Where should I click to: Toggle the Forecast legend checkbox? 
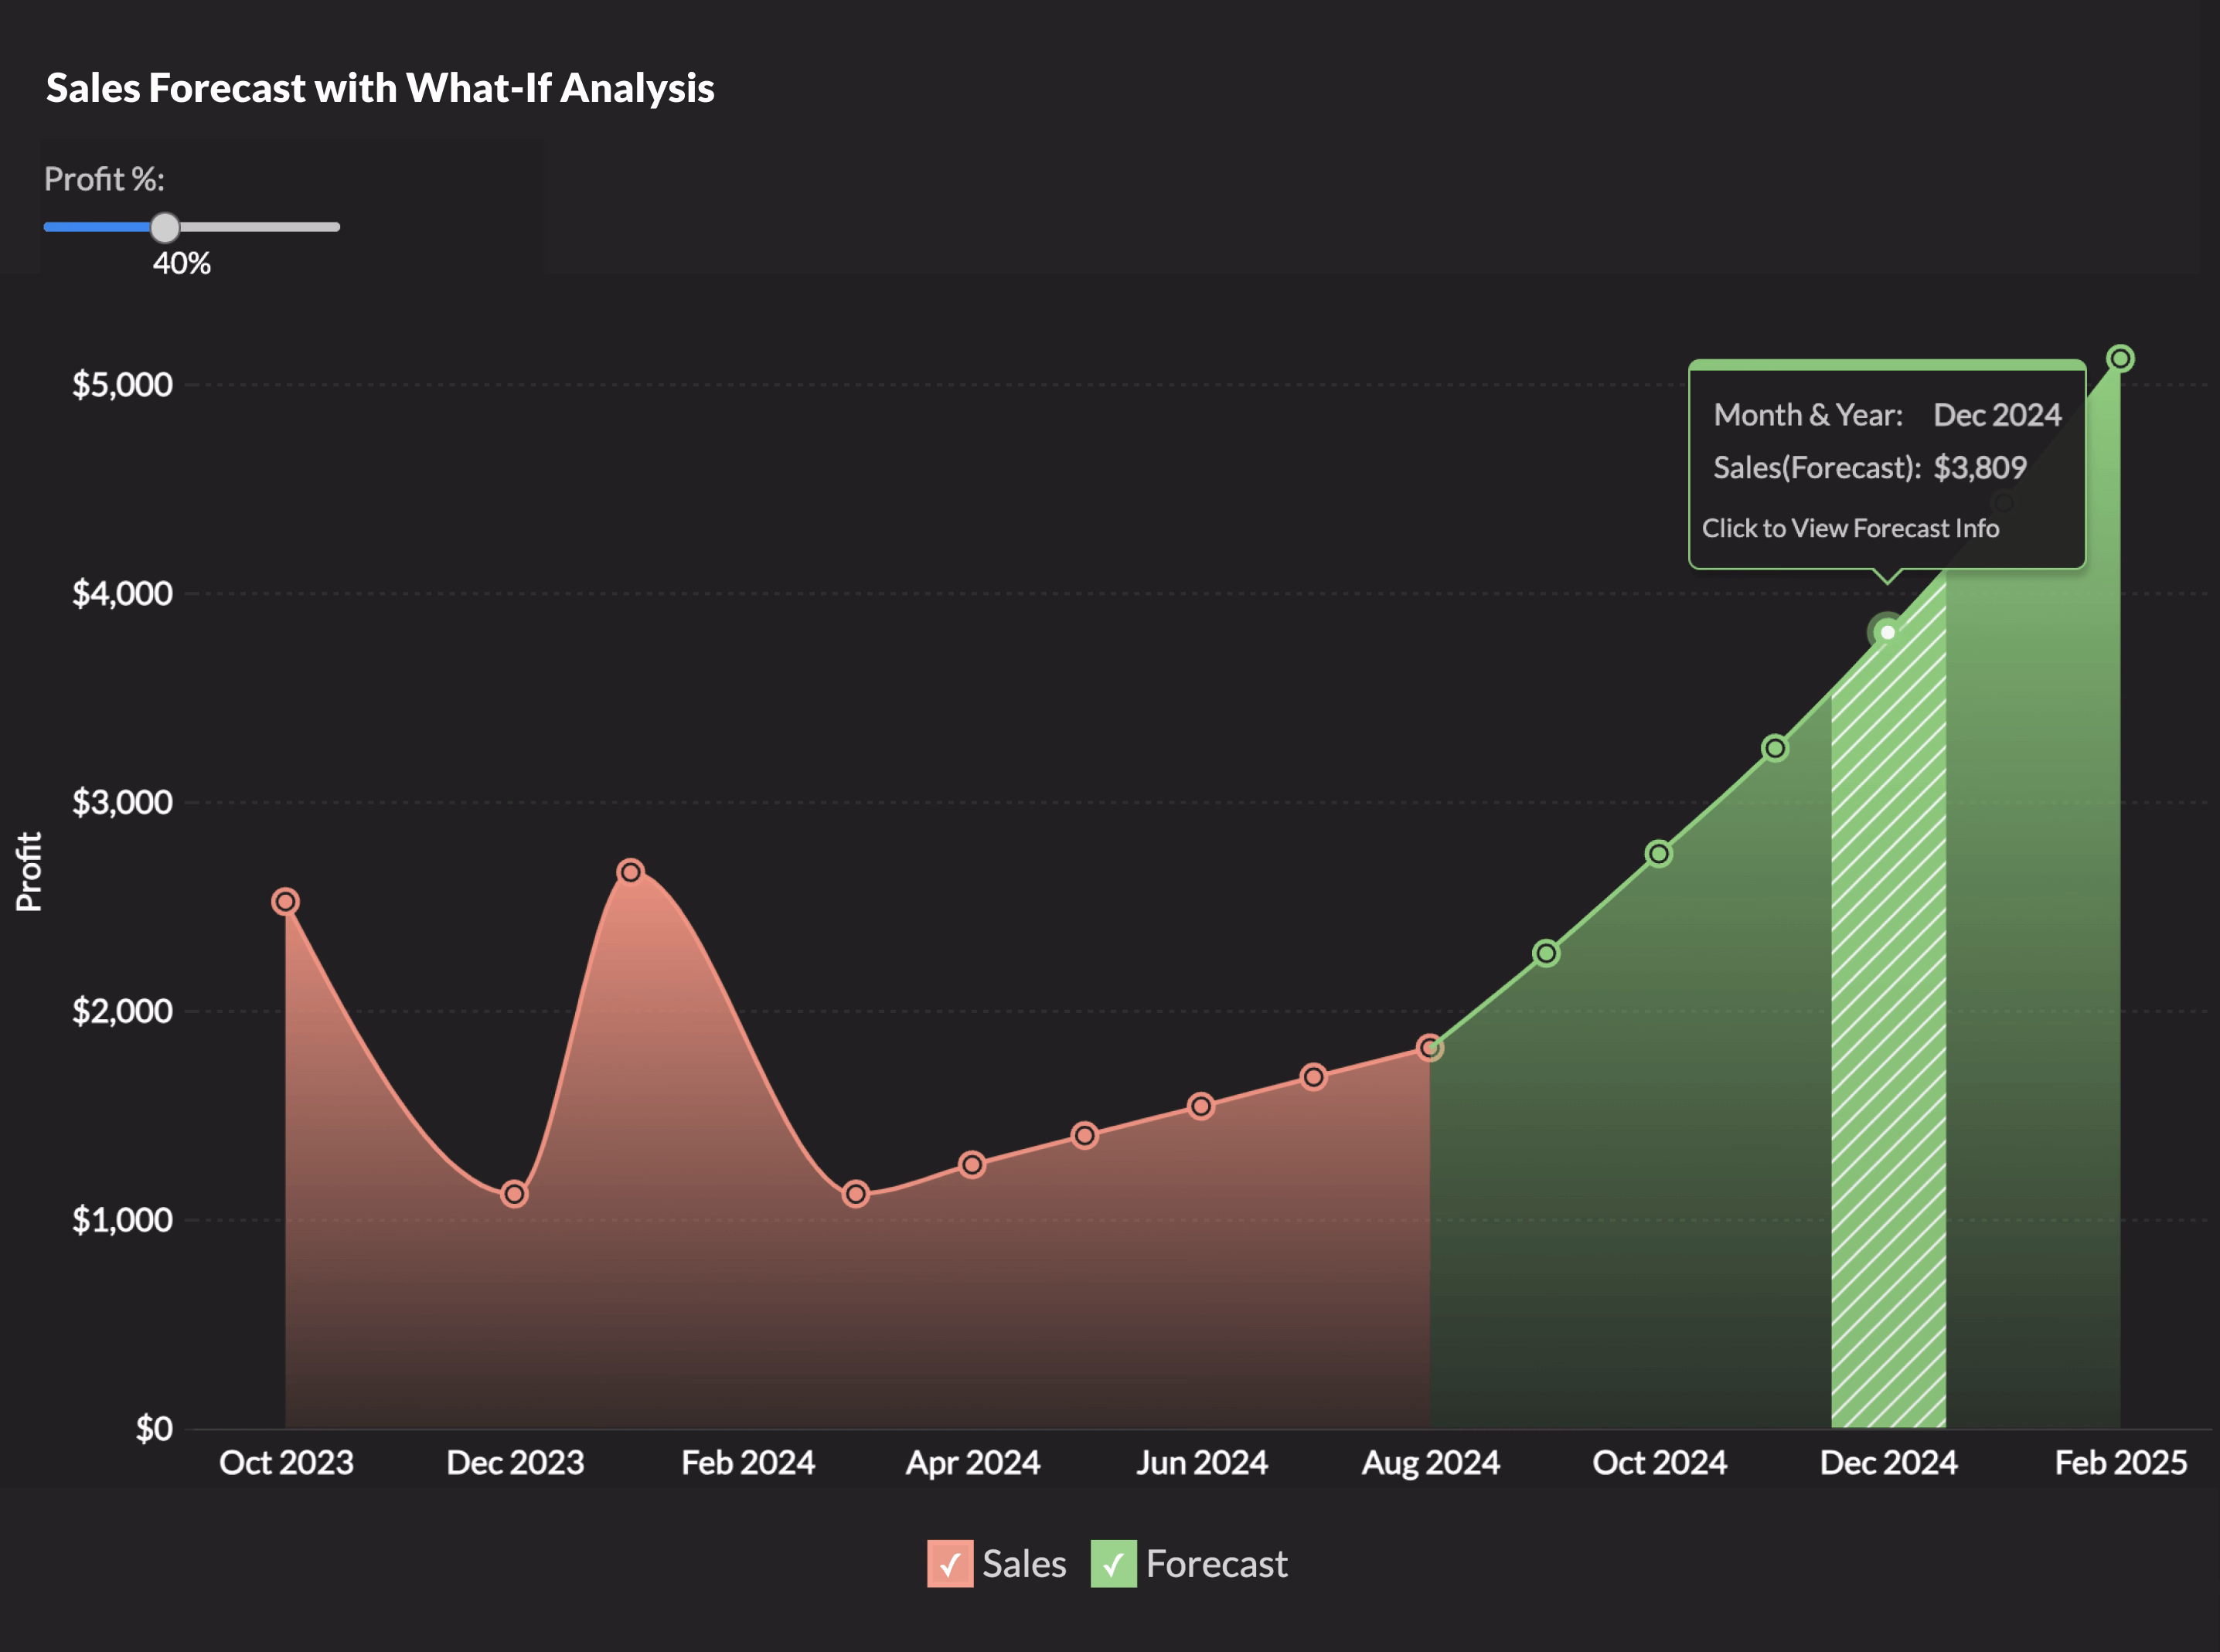coord(1112,1564)
